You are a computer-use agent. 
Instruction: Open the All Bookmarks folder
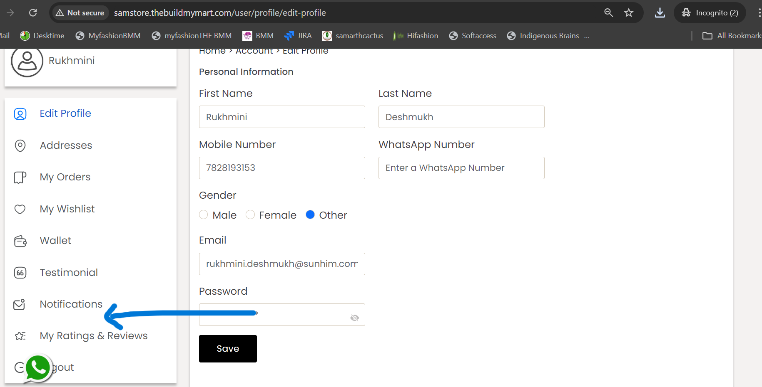pos(732,36)
